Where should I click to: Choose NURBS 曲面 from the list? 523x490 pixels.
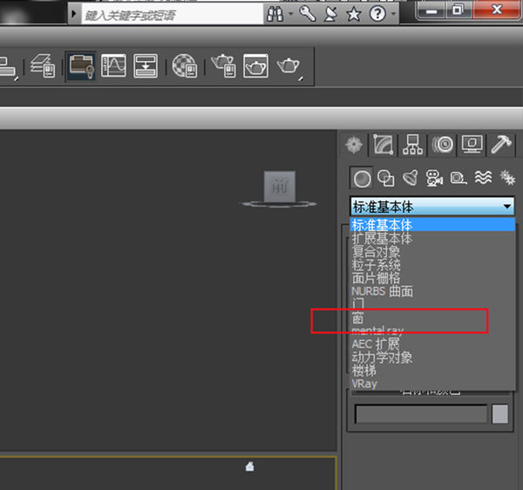(432, 291)
